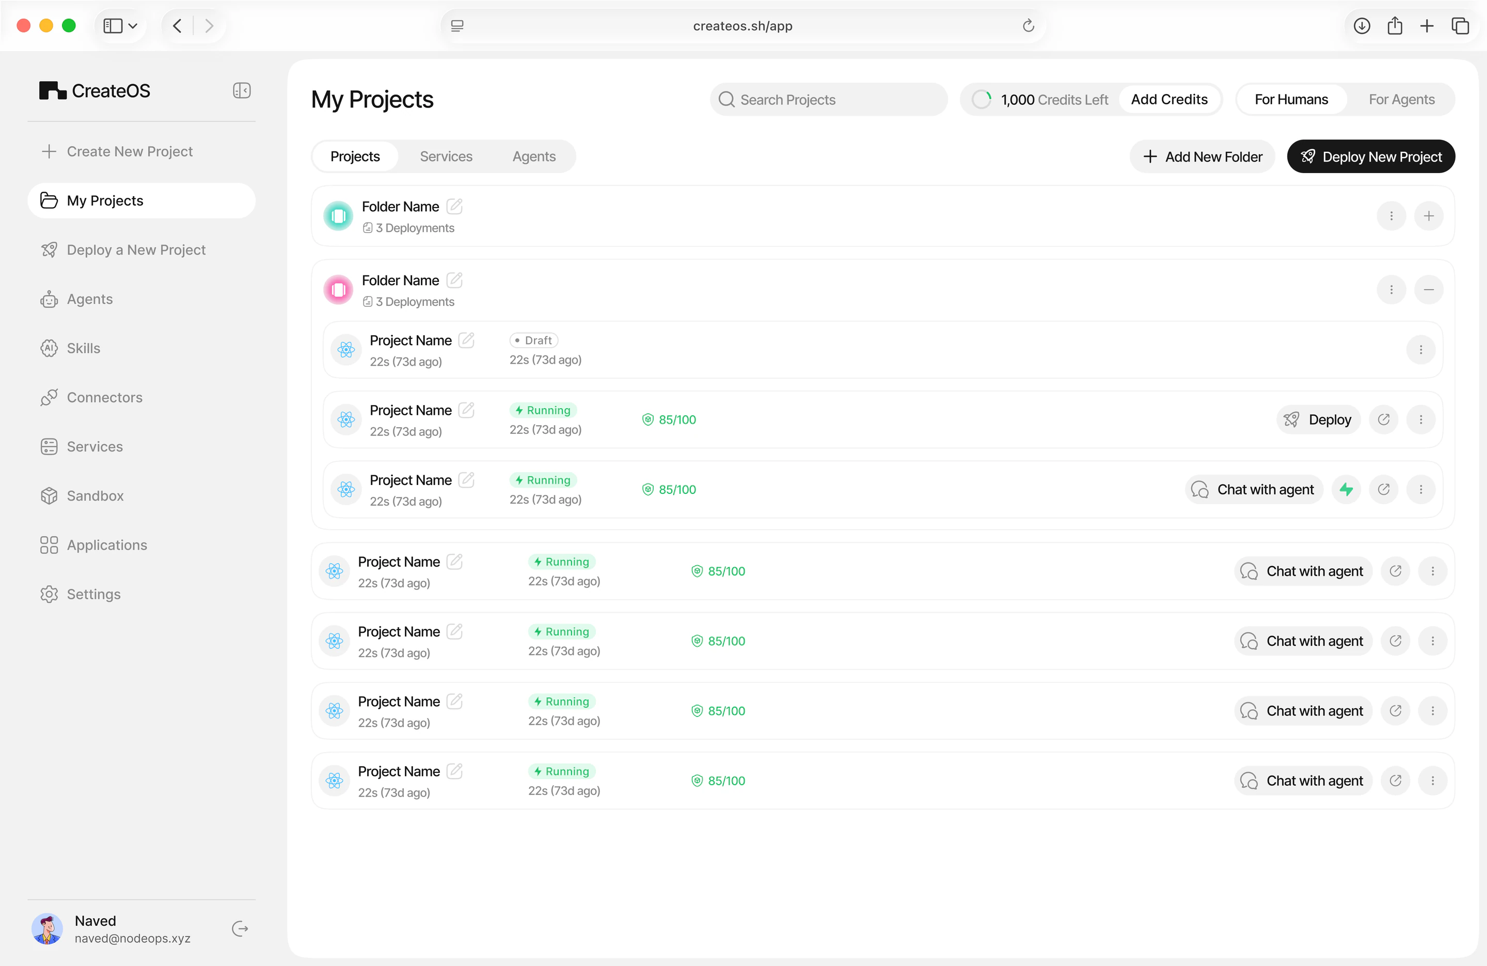Viewport: 1487px width, 966px height.
Task: Click the Safari toggle sidebar icon
Action: 113,26
